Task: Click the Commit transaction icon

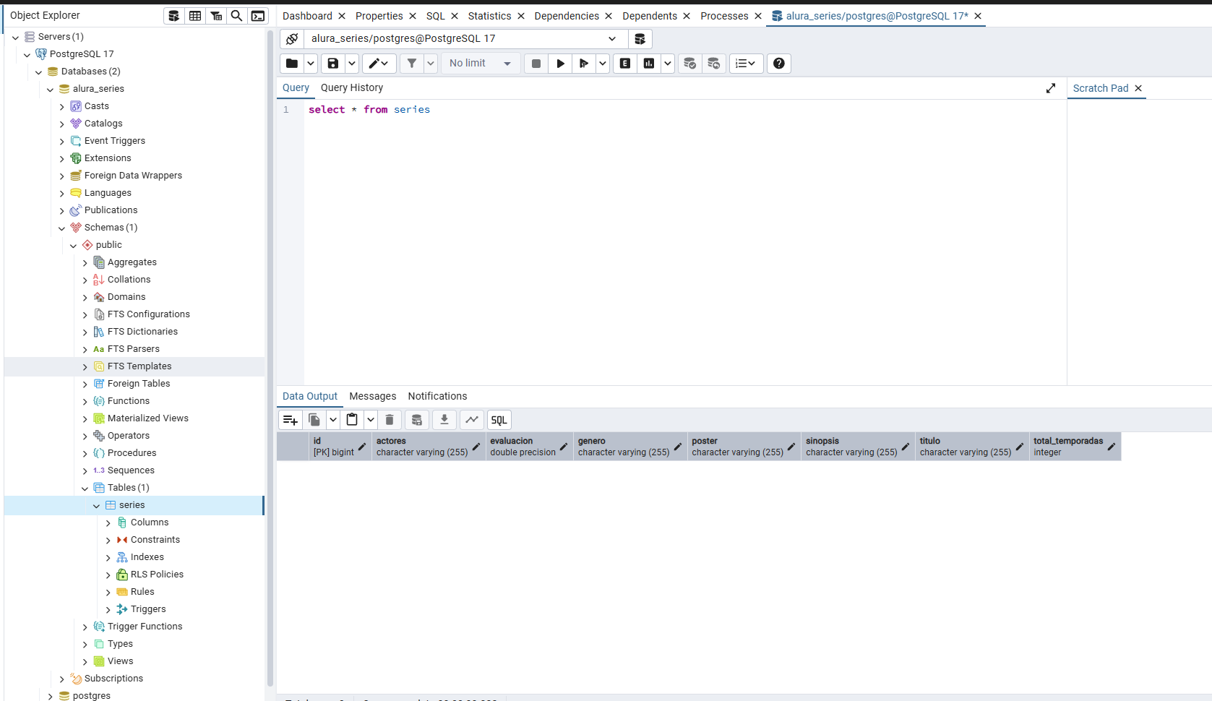Action: pos(689,64)
